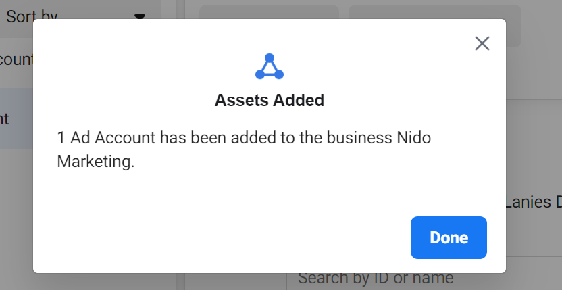Viewport: 562px width, 290px height.
Task: Click the top dot of triangle icon
Action: click(x=270, y=57)
